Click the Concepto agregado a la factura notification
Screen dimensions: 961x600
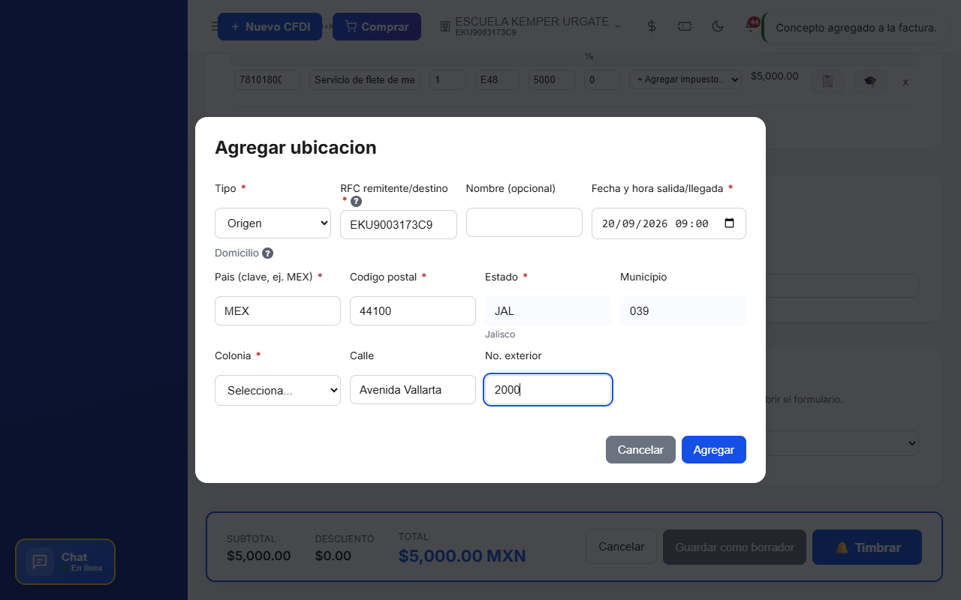856,28
